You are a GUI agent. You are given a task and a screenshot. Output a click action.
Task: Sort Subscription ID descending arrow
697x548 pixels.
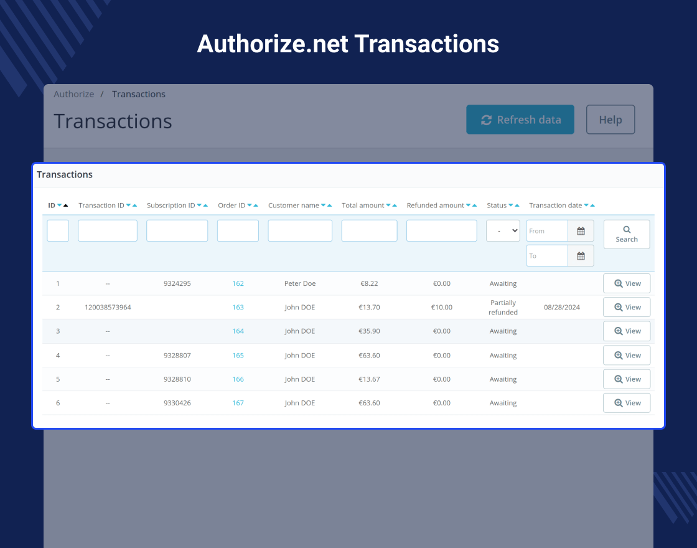(x=199, y=205)
